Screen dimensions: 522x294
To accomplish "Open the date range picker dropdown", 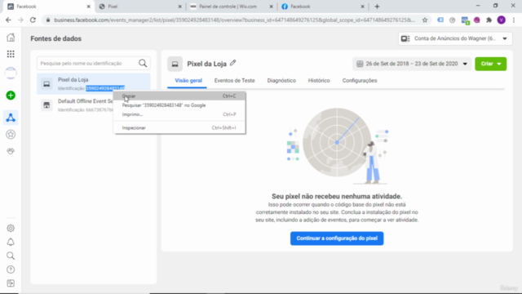I will pos(412,64).
